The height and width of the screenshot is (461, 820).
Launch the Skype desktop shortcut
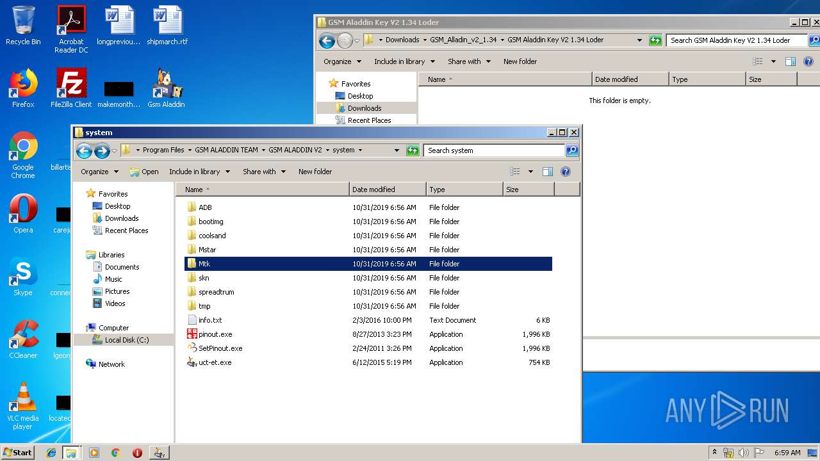click(23, 277)
